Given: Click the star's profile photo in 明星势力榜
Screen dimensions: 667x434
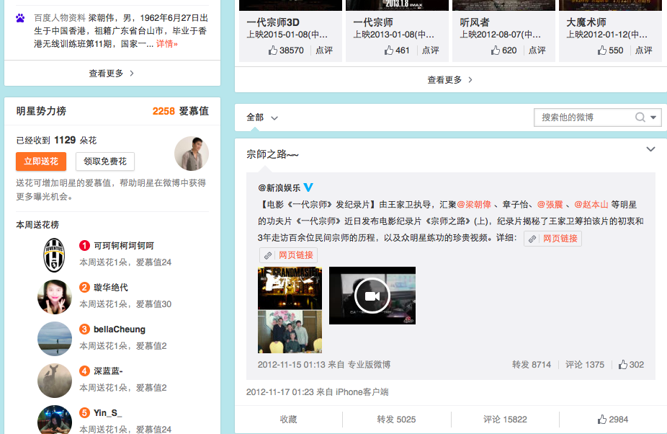Looking at the screenshot, I should [x=192, y=154].
